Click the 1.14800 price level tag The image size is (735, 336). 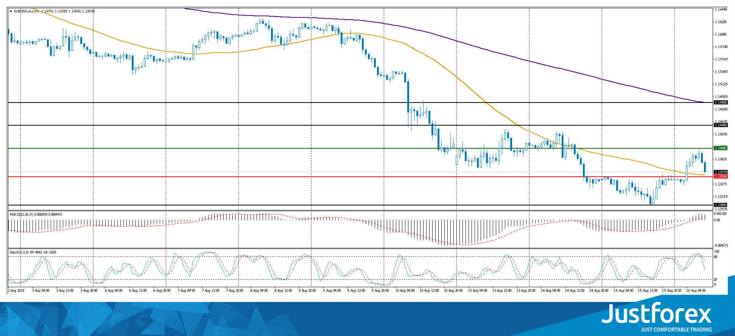pos(720,103)
